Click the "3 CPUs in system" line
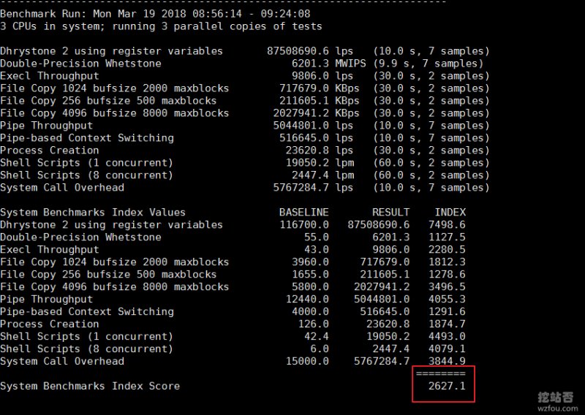The image size is (585, 415). click(x=161, y=26)
